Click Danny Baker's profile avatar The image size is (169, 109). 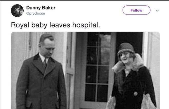tap(17, 11)
